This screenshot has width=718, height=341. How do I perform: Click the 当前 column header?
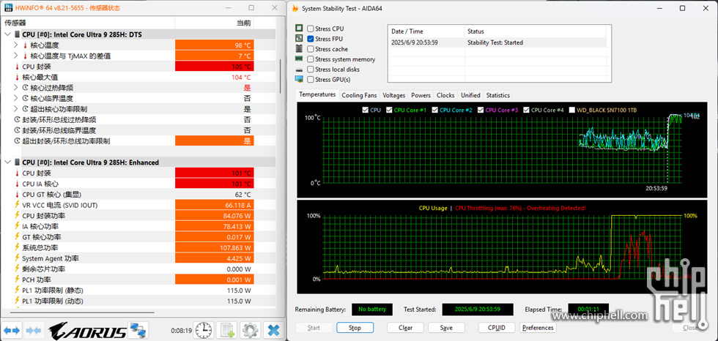click(214, 23)
